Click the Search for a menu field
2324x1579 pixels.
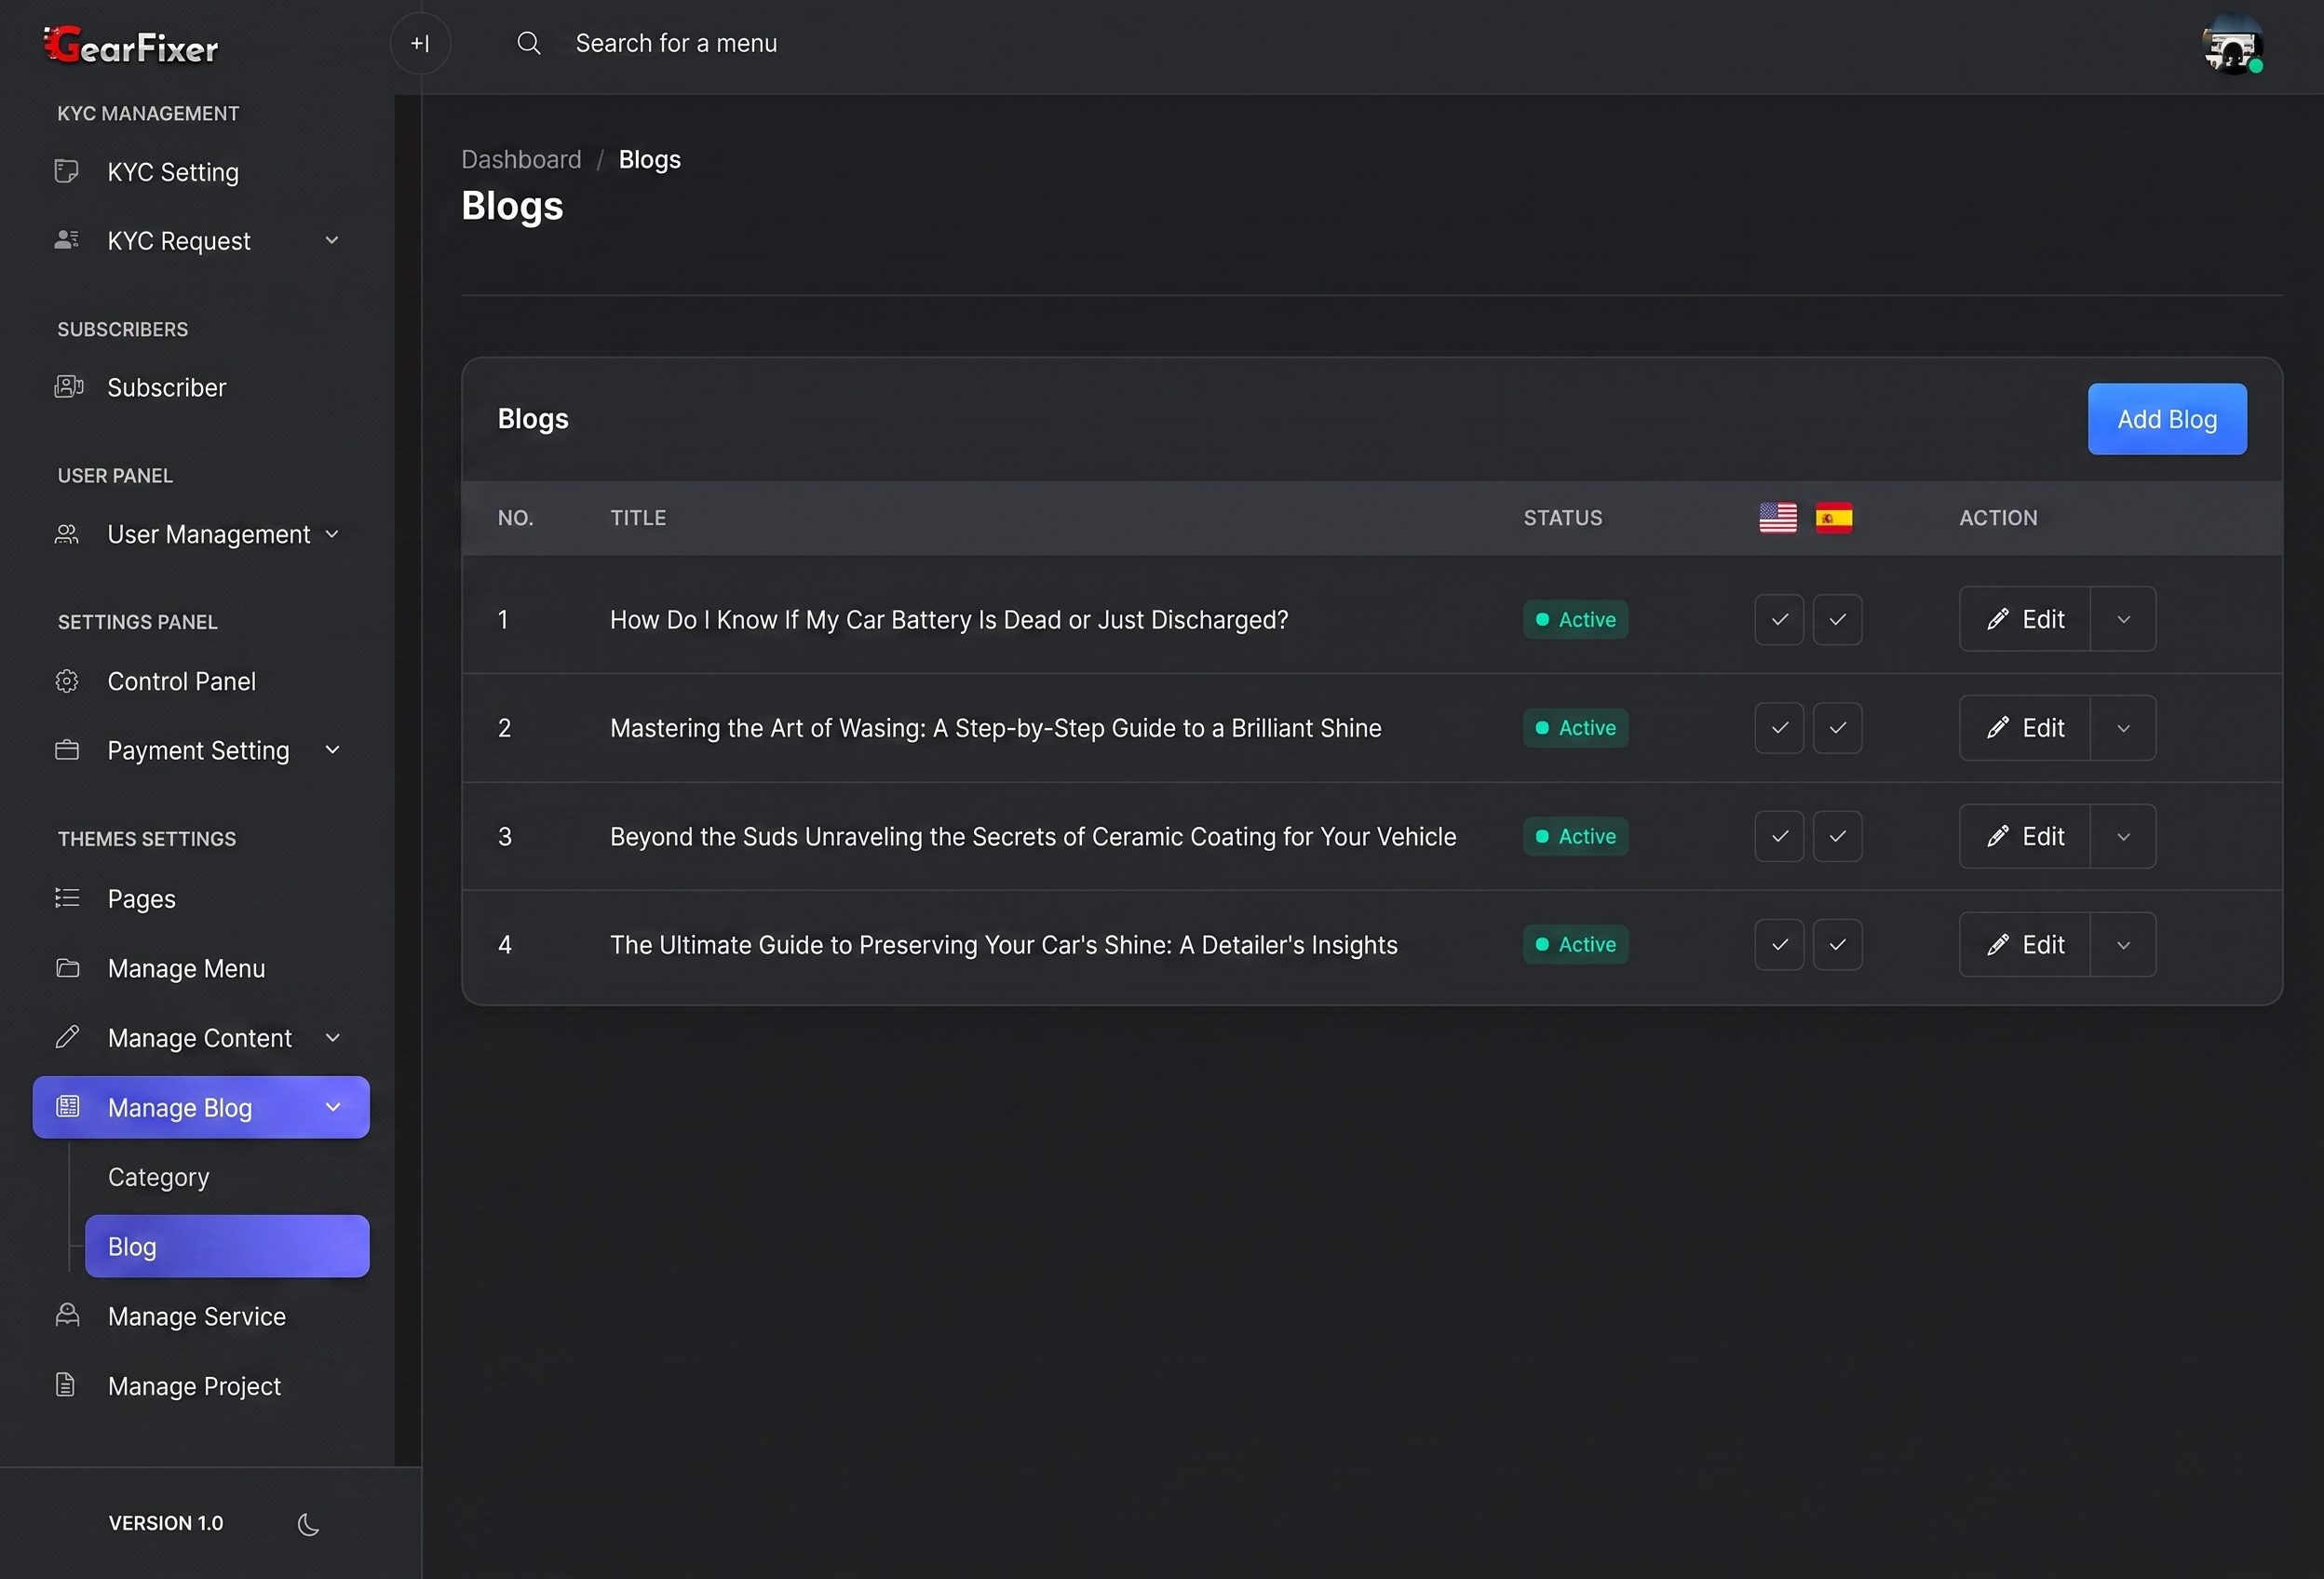click(x=676, y=43)
